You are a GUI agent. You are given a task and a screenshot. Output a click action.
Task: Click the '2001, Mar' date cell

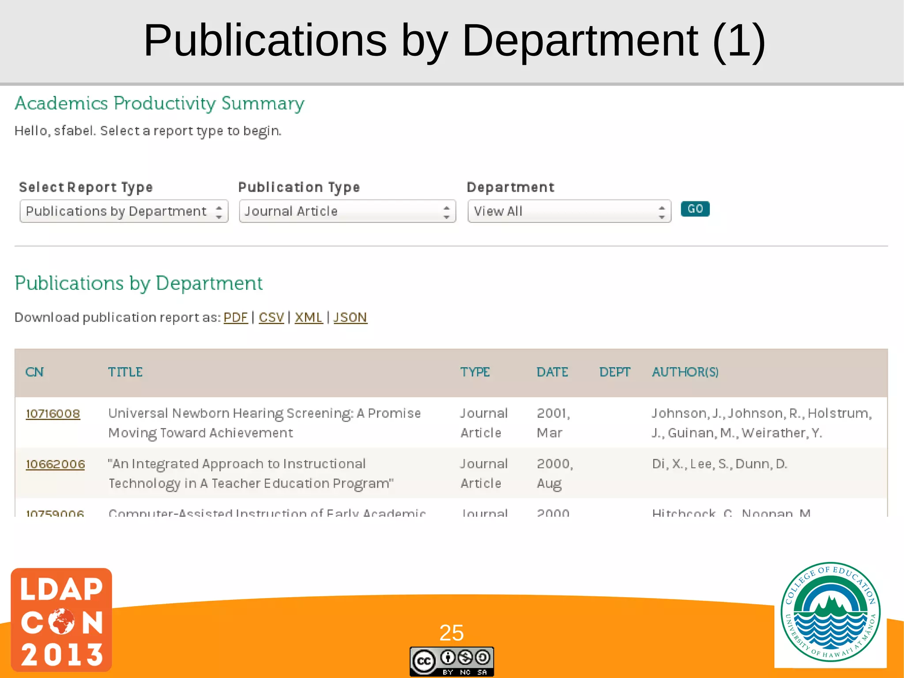pyautogui.click(x=554, y=423)
